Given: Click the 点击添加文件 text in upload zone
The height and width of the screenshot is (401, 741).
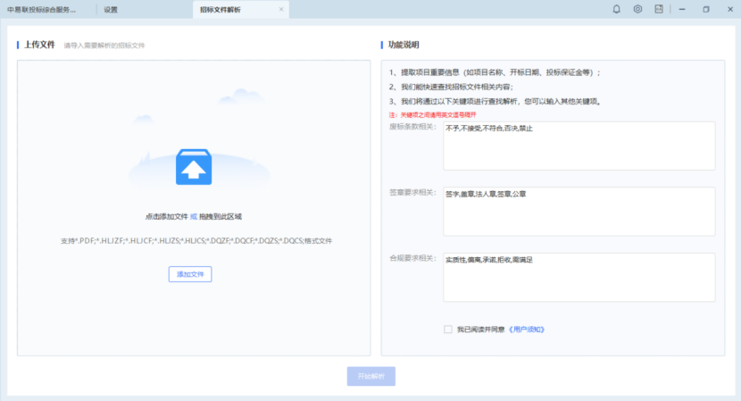Looking at the screenshot, I should 166,216.
